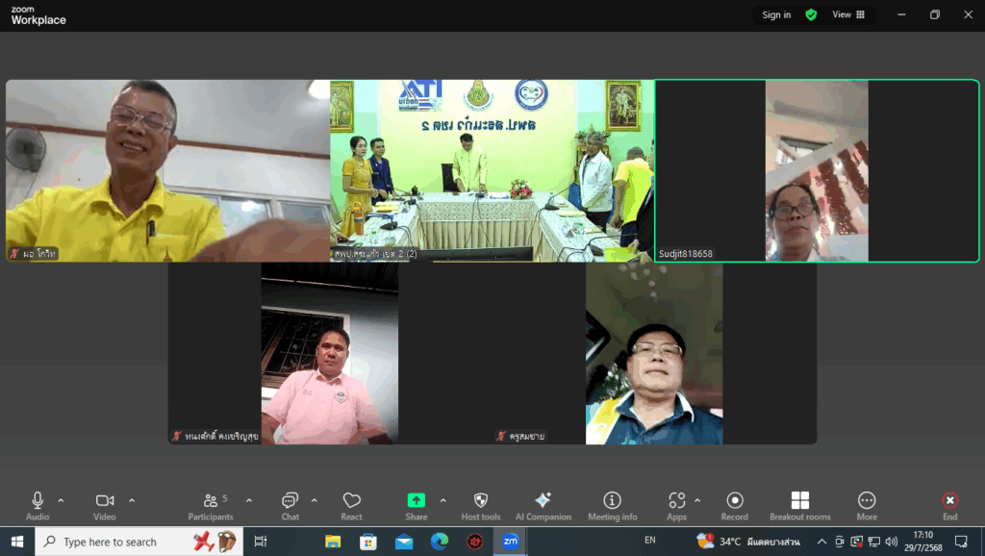985x556 pixels.
Task: Toggle the microphone Audio button
Action: click(38, 505)
